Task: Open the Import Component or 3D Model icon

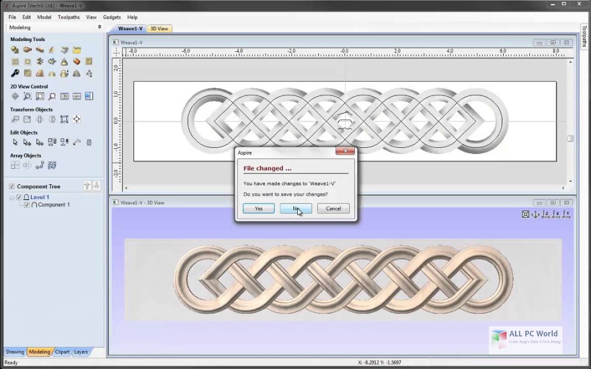Action: 77,50
